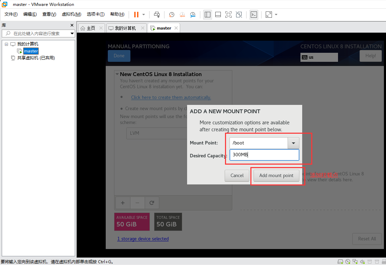
Task: Open the library search dropdown arrow
Action: (x=72, y=33)
